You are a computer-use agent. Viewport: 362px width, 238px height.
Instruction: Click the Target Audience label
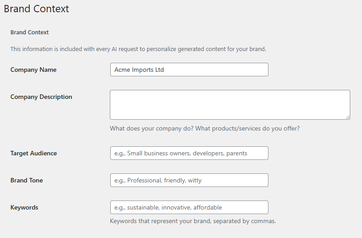pos(34,153)
